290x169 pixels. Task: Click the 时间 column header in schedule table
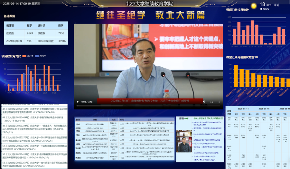tap(122, 120)
